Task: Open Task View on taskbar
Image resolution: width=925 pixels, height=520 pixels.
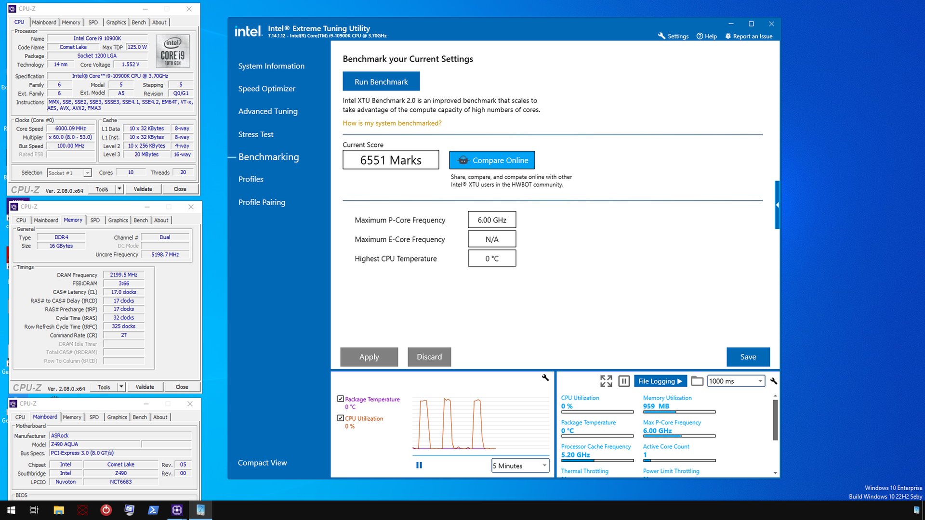Action: coord(34,510)
